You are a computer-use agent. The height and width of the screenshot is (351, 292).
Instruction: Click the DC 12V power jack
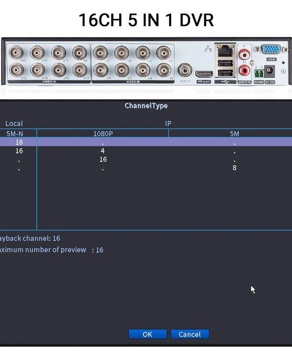pyautogui.click(x=271, y=71)
